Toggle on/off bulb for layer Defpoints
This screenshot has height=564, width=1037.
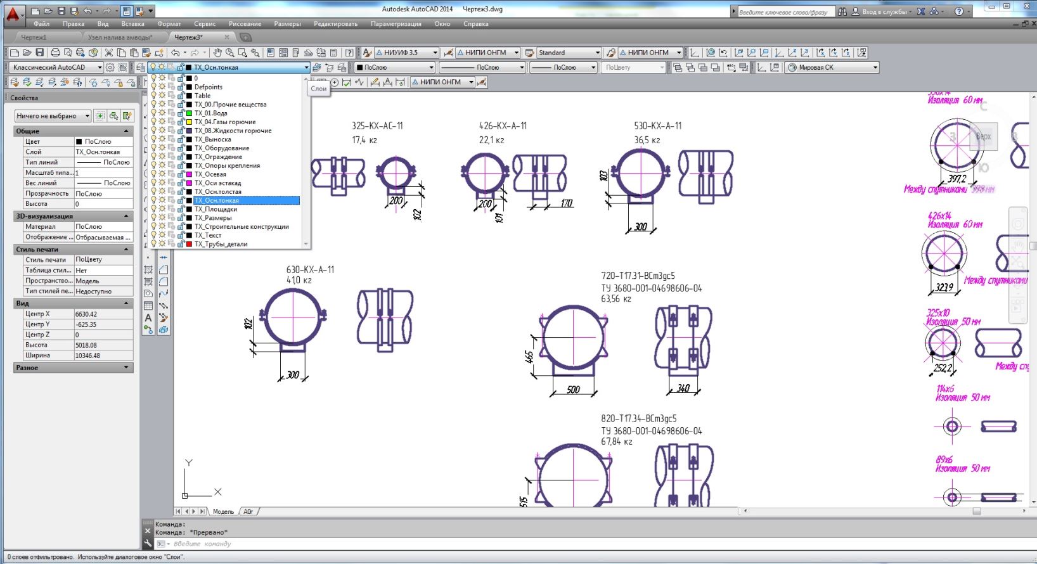[153, 87]
